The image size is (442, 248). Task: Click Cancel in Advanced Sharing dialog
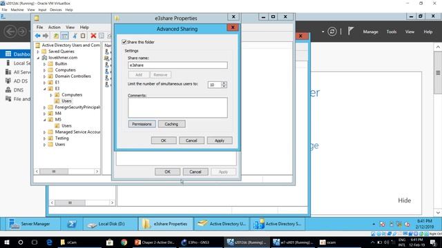191,141
